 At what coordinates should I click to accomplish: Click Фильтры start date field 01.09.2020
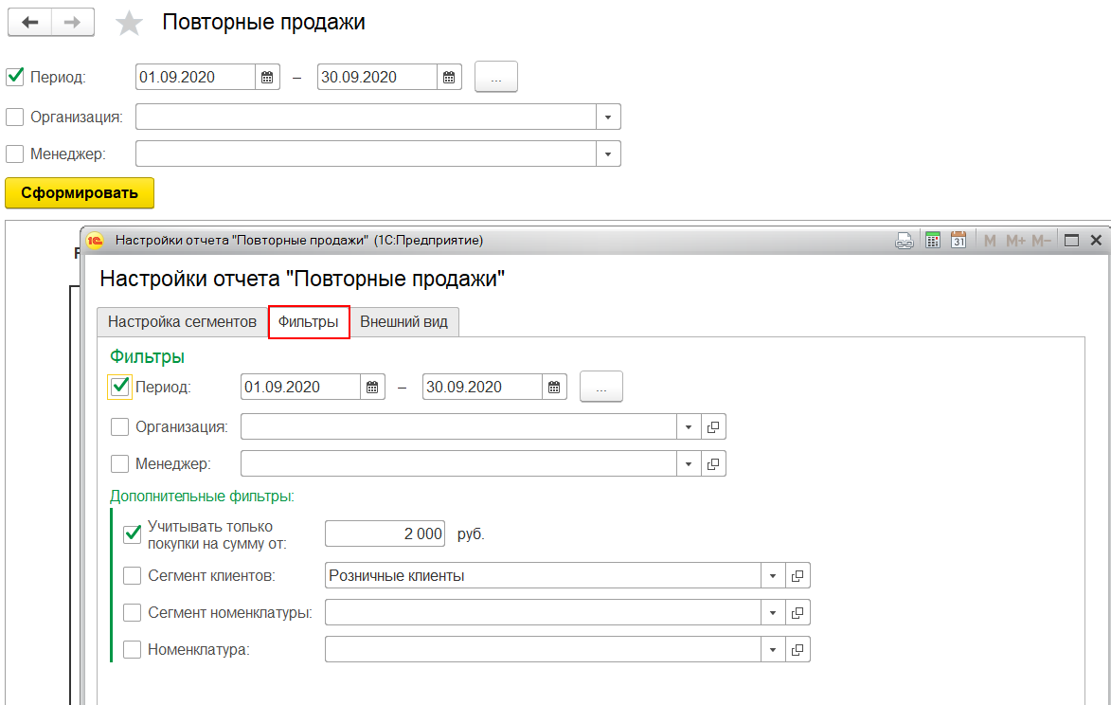click(x=300, y=387)
